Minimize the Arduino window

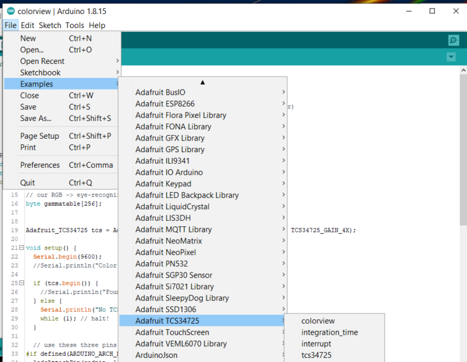pos(409,12)
